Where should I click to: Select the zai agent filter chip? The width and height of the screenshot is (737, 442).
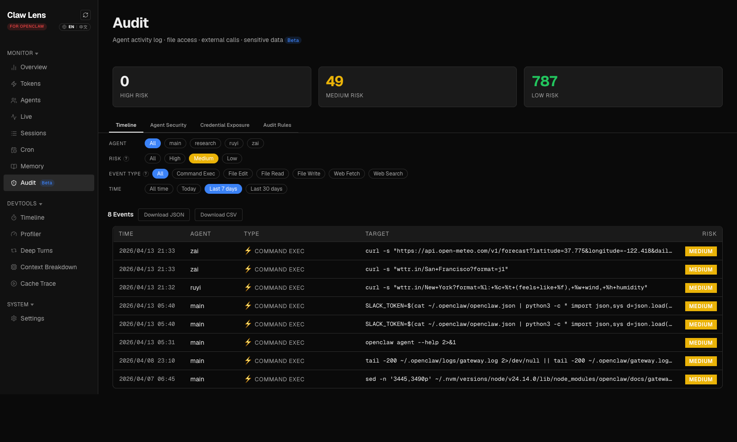255,143
